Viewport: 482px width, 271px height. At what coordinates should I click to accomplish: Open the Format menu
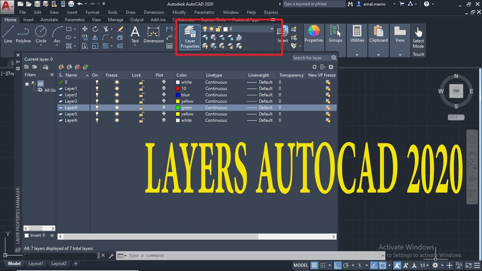(92, 12)
